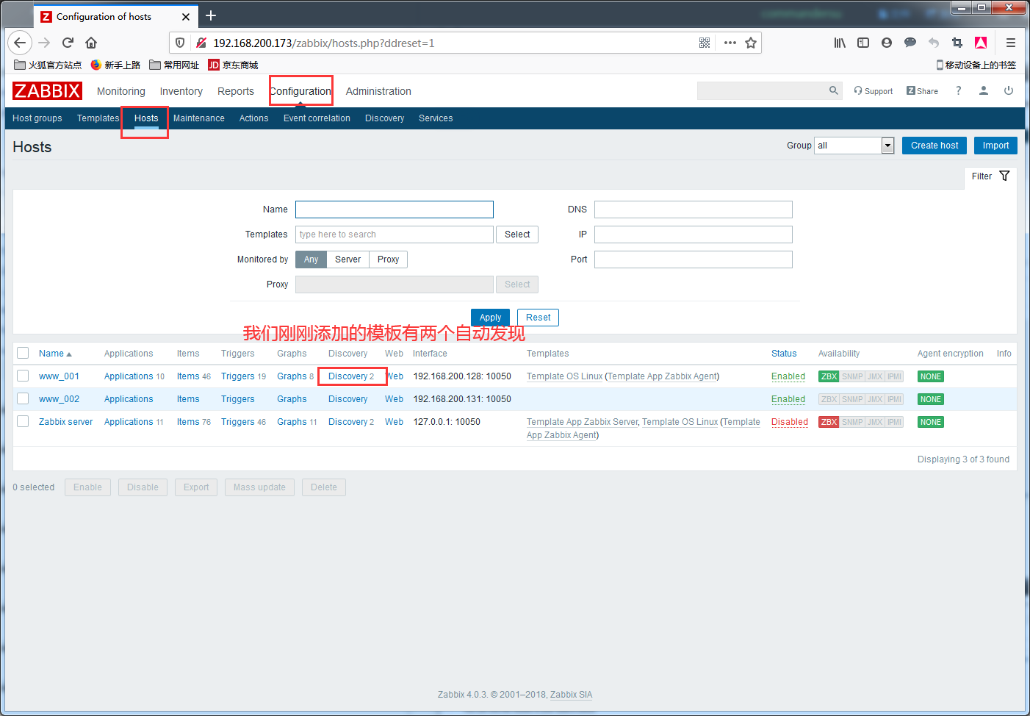Open page actions three-dot menu
The image size is (1030, 716).
pyautogui.click(x=730, y=43)
